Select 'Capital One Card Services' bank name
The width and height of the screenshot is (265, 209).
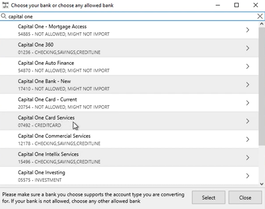pyautogui.click(x=46, y=118)
